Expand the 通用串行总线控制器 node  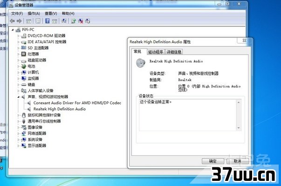(18, 121)
